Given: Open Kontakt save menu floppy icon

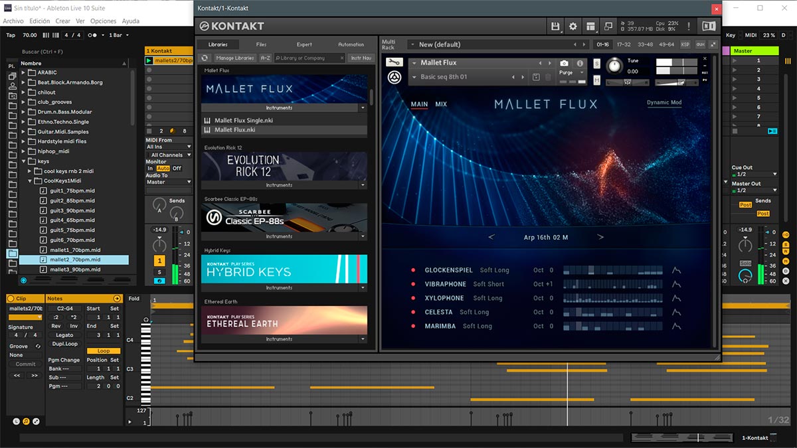Looking at the screenshot, I should point(556,26).
